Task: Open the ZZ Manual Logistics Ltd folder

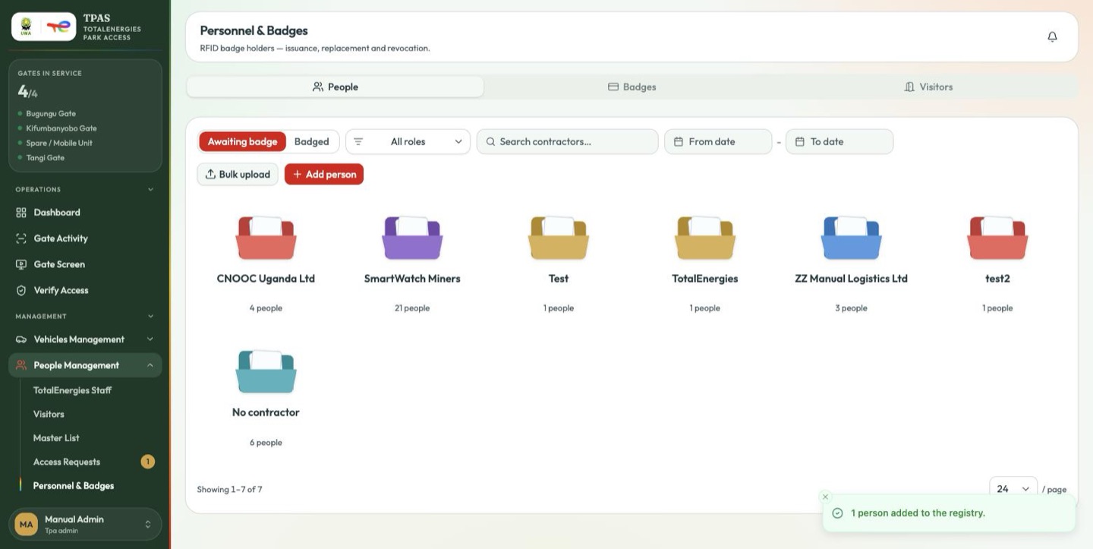Action: (852, 238)
